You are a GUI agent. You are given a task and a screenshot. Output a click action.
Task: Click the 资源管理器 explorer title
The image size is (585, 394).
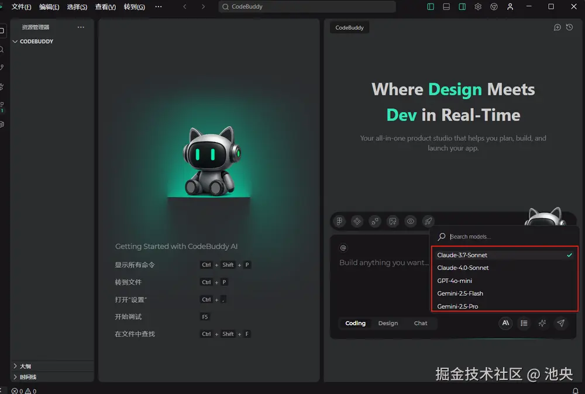[36, 27]
